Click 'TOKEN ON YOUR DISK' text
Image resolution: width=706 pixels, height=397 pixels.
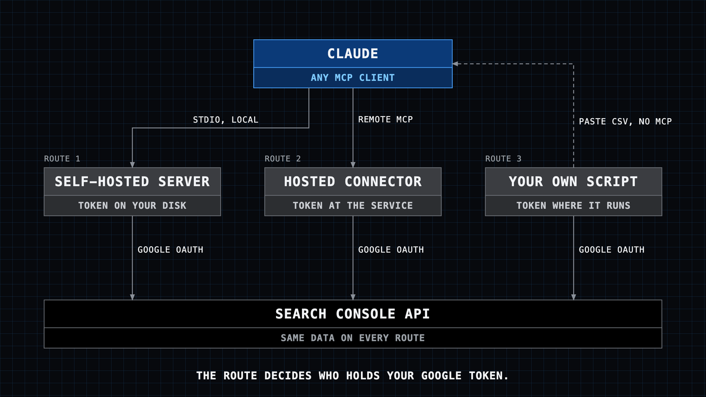click(x=132, y=206)
